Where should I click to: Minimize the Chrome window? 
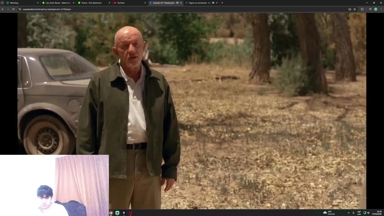click(x=367, y=3)
